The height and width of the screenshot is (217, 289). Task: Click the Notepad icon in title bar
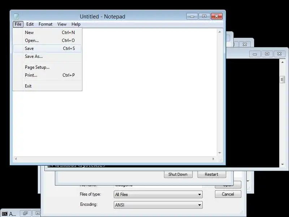point(16,16)
